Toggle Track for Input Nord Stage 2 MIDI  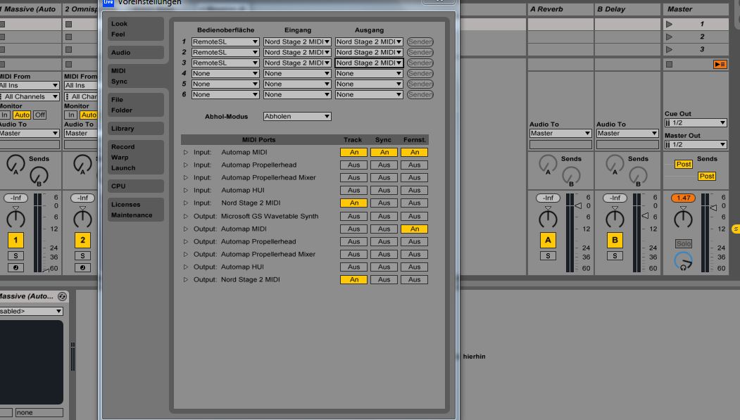click(x=353, y=203)
